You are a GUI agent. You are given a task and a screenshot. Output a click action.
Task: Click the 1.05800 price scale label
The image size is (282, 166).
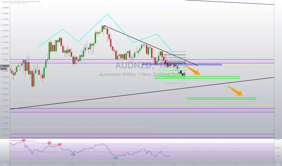click(x=5, y=129)
